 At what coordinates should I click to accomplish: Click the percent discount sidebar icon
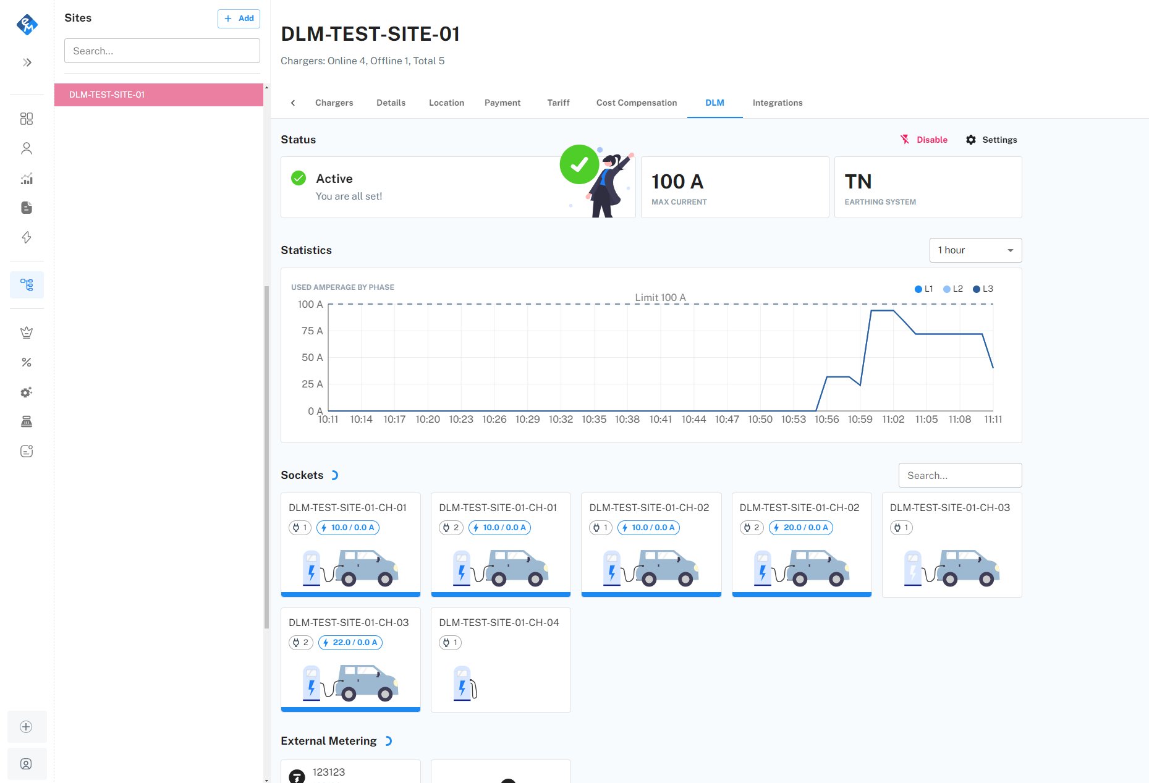tap(27, 362)
